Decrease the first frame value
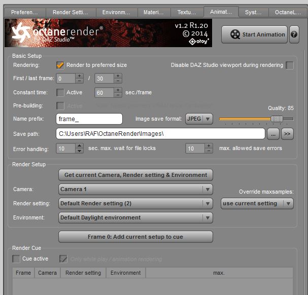The width and height of the screenshot is (308, 295). 79,81
